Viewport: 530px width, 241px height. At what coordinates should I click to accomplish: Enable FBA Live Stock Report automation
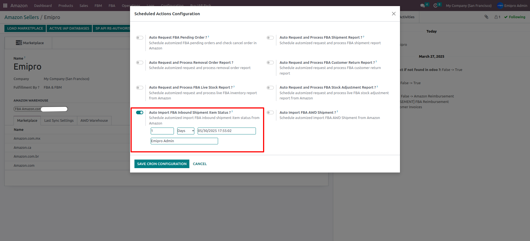pos(140,88)
